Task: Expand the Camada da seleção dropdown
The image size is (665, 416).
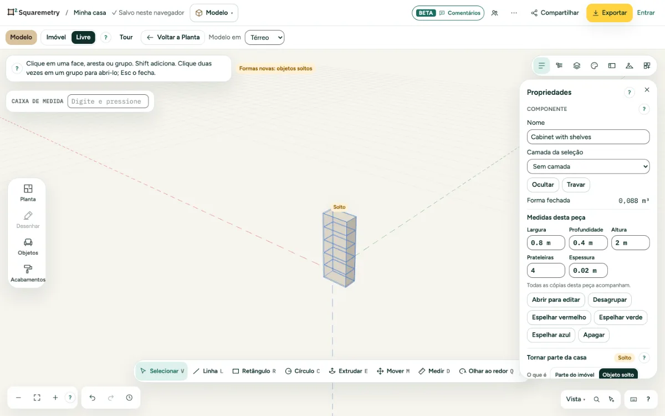Action: point(588,166)
